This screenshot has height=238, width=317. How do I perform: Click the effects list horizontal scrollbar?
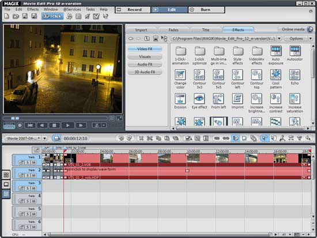pos(240,128)
